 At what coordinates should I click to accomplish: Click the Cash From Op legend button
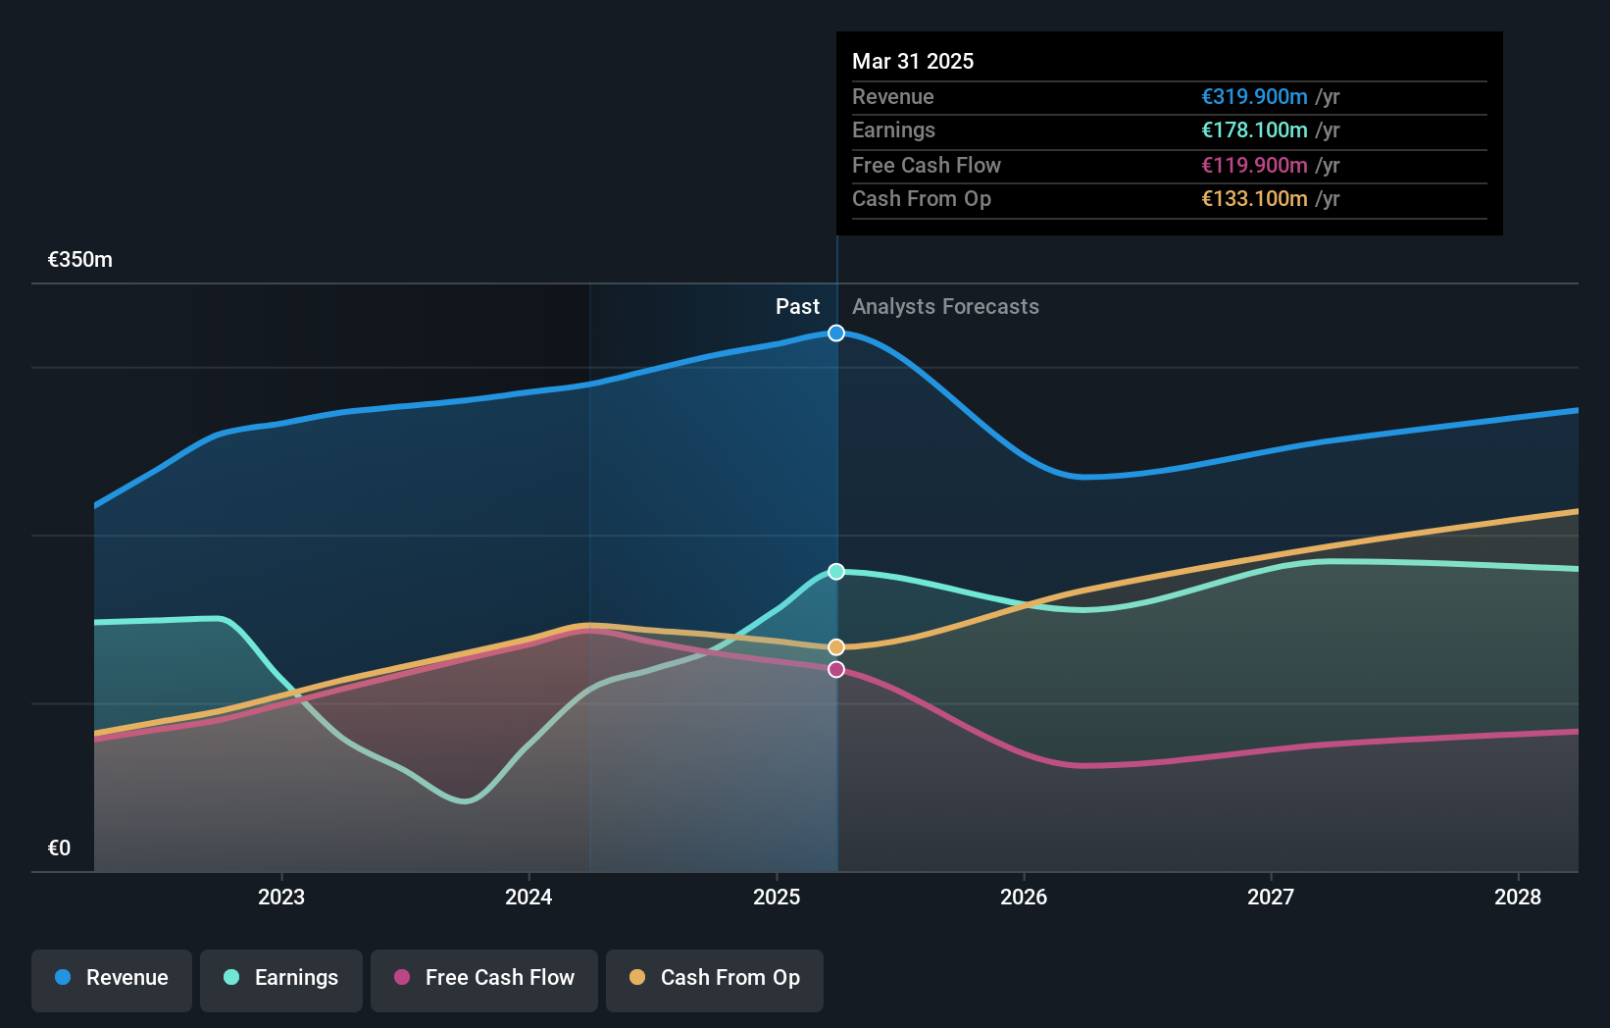[714, 980]
